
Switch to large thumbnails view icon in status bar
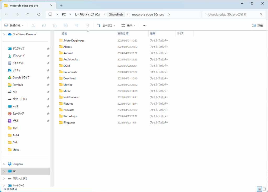tap(264, 189)
